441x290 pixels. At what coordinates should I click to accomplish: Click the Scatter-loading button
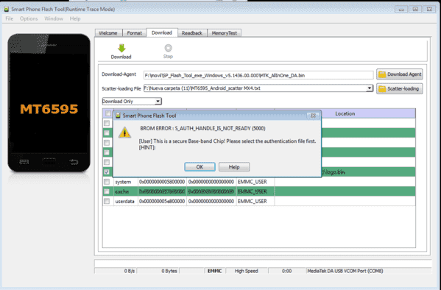pos(399,88)
